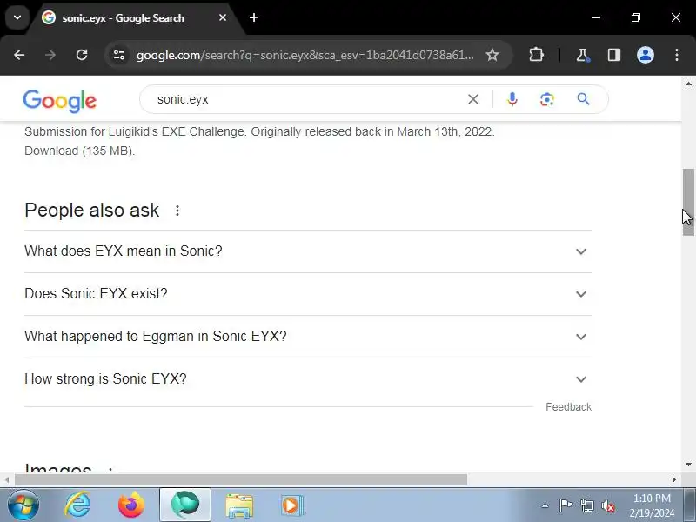Expand 'What happened to Eggman in Sonic EYX?'
Image resolution: width=696 pixels, height=522 pixels.
coord(308,337)
